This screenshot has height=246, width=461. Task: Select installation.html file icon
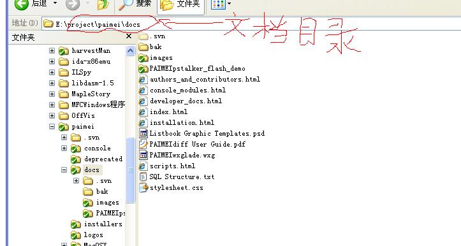coord(143,123)
